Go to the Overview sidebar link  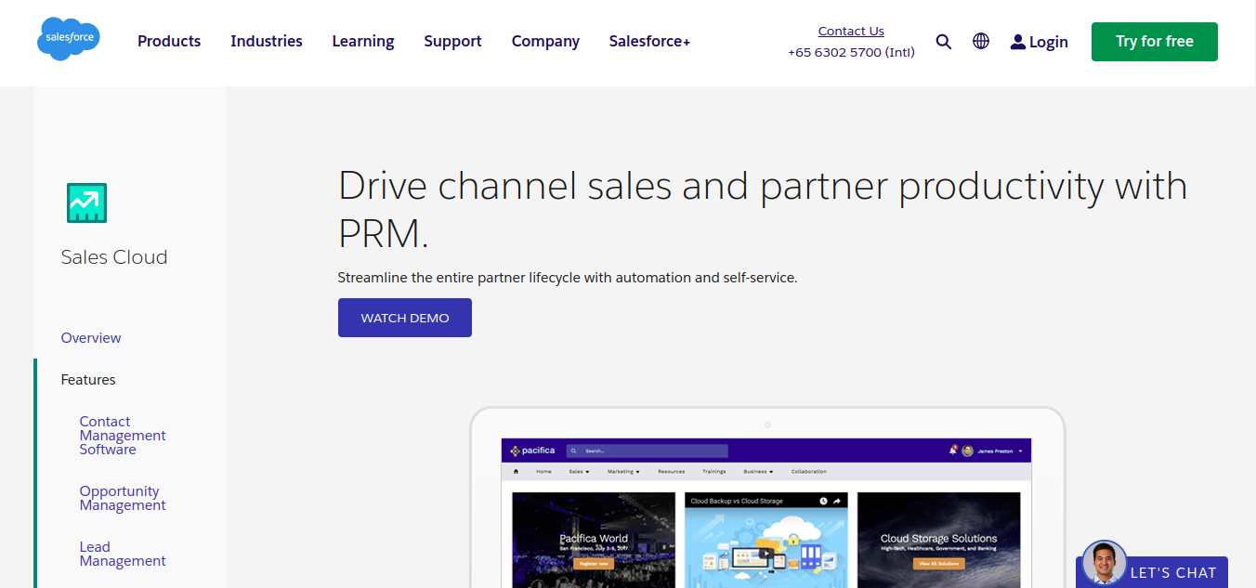coord(91,338)
